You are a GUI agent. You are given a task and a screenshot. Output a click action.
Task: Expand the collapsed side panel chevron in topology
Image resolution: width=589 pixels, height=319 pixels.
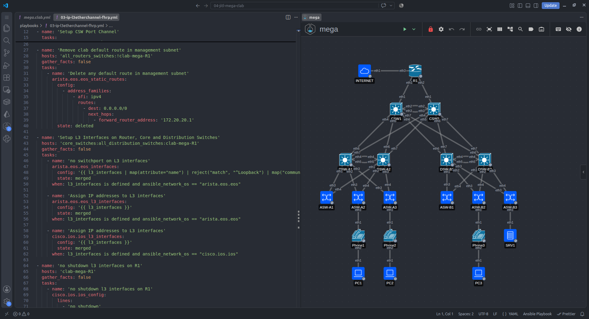click(583, 172)
